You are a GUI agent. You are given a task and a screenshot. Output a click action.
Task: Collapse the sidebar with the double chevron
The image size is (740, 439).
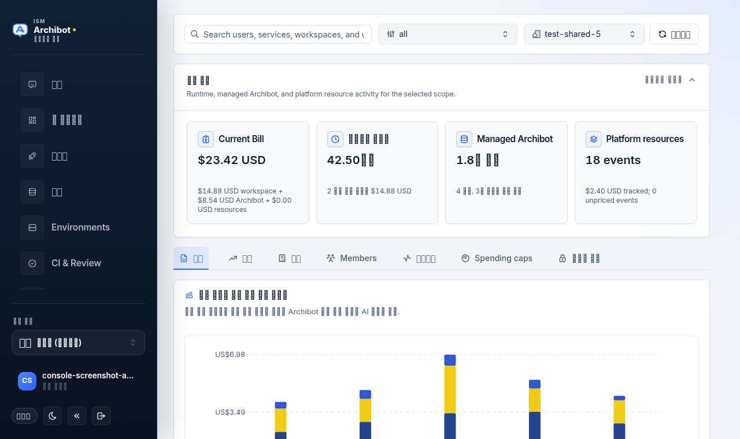pos(77,416)
